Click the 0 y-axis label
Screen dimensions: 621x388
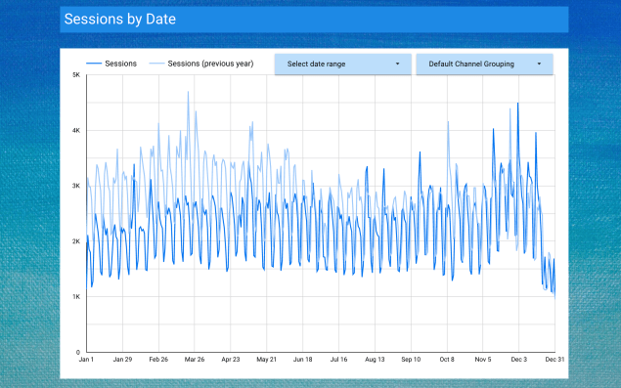coord(78,352)
